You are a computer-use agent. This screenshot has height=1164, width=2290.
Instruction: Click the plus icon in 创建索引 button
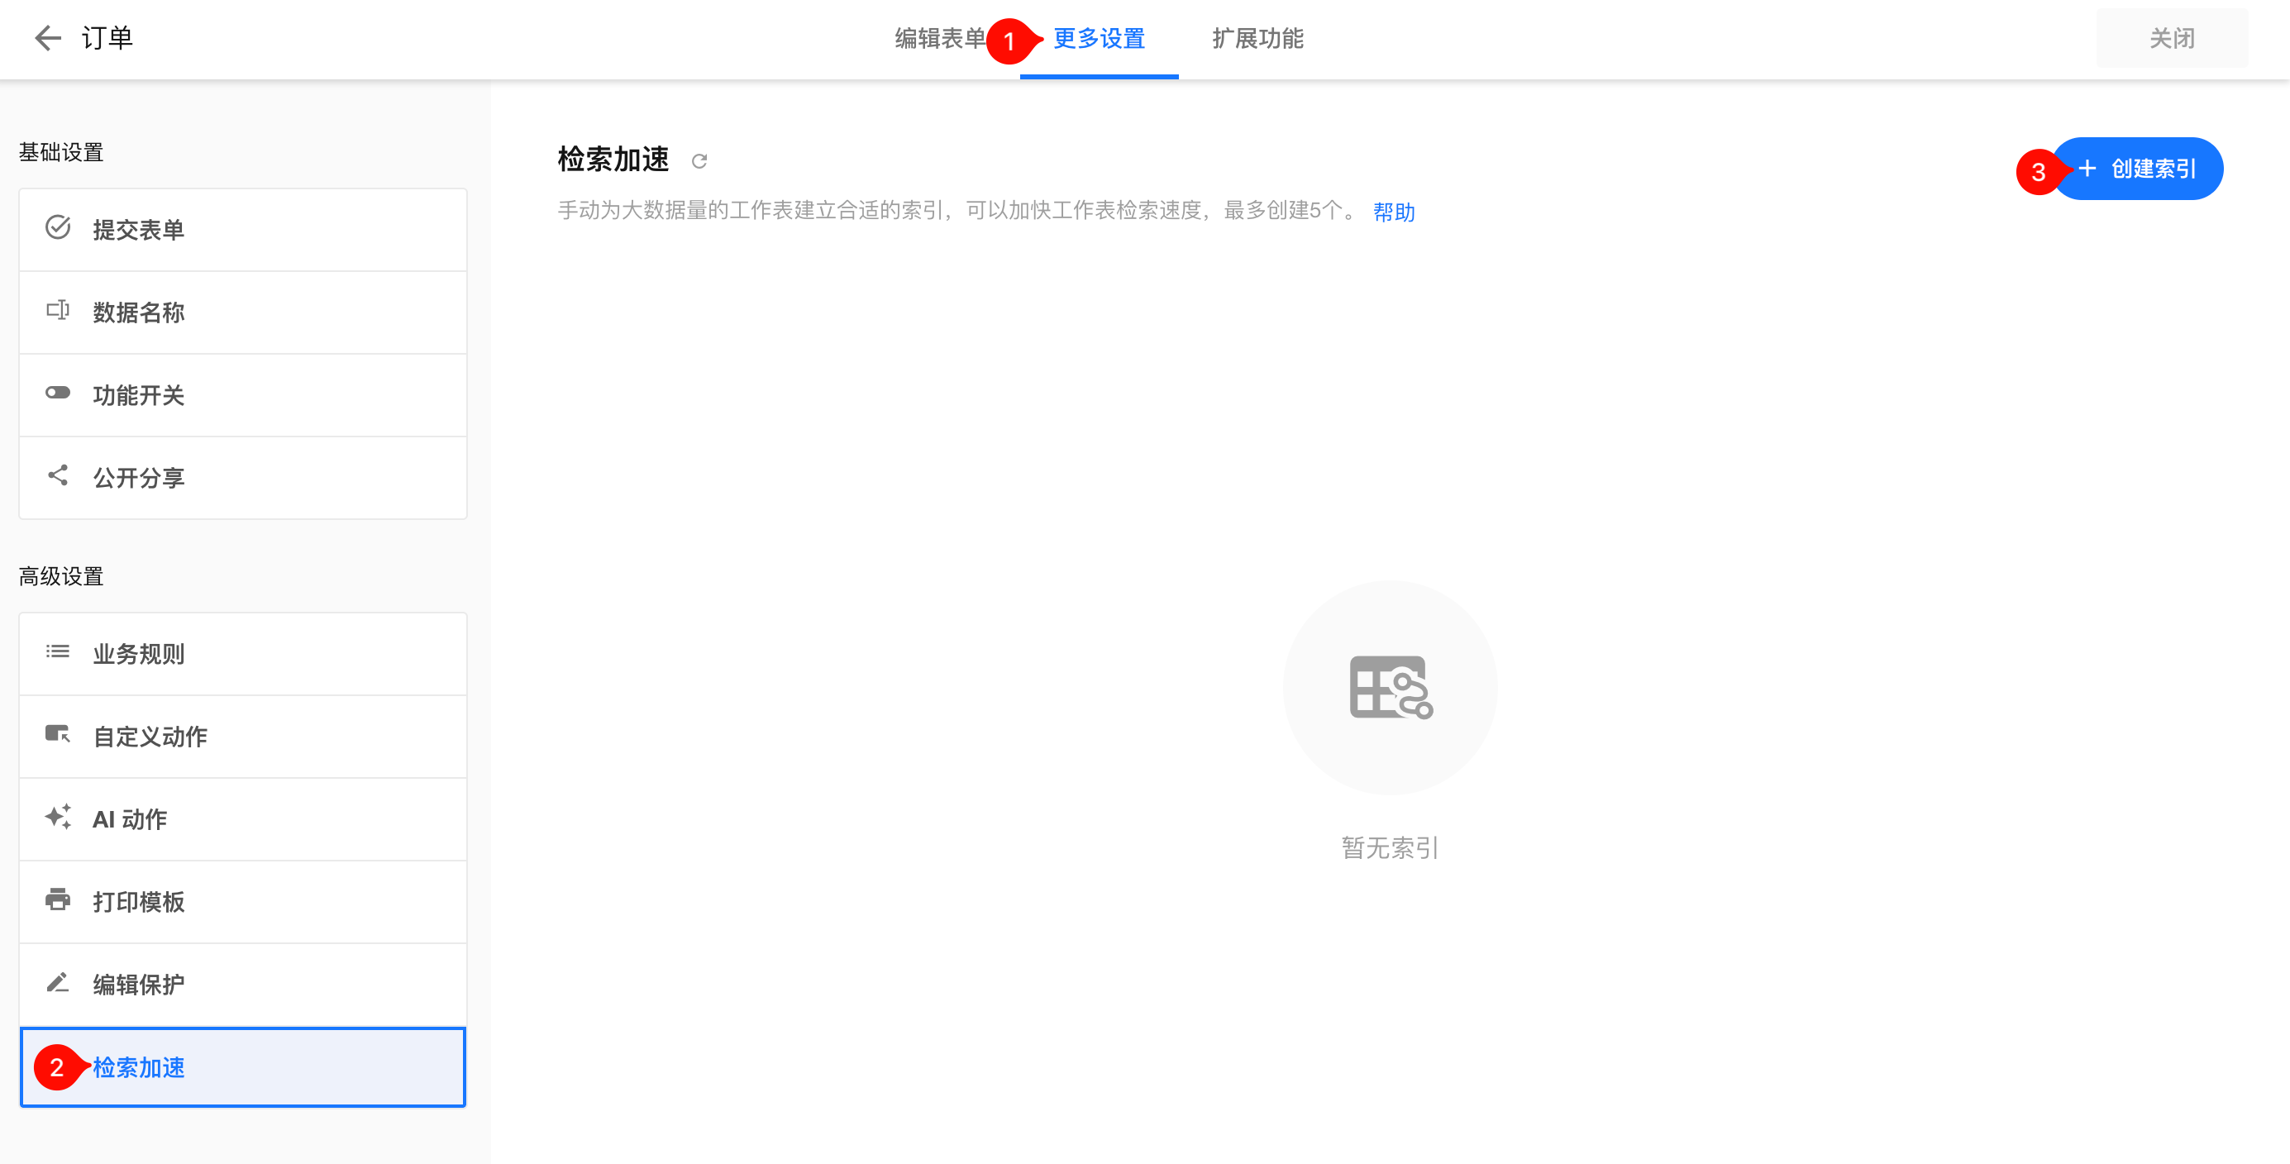click(x=2088, y=169)
